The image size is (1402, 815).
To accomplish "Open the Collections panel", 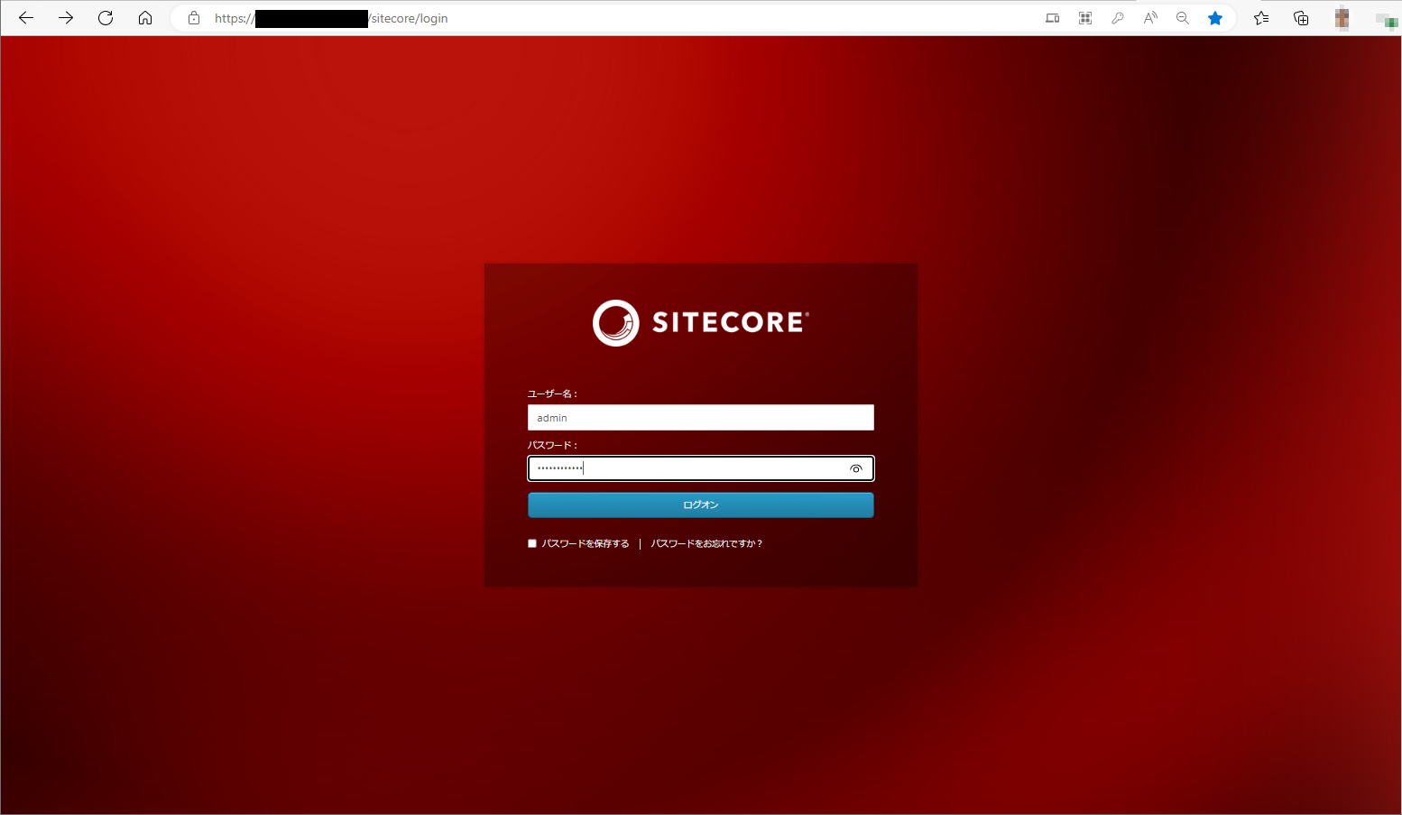I will coord(1301,18).
